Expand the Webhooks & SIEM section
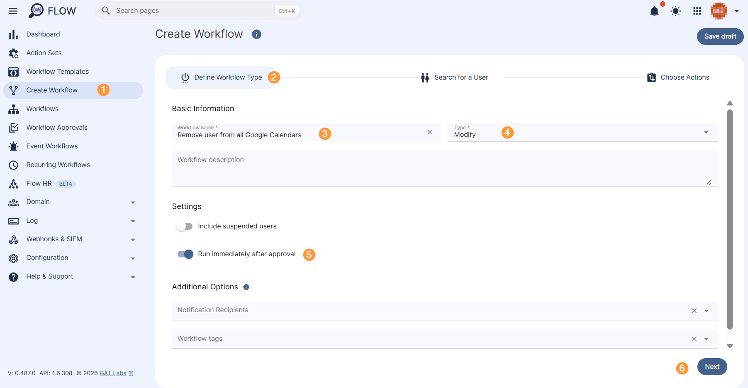The width and height of the screenshot is (748, 388). (x=133, y=240)
